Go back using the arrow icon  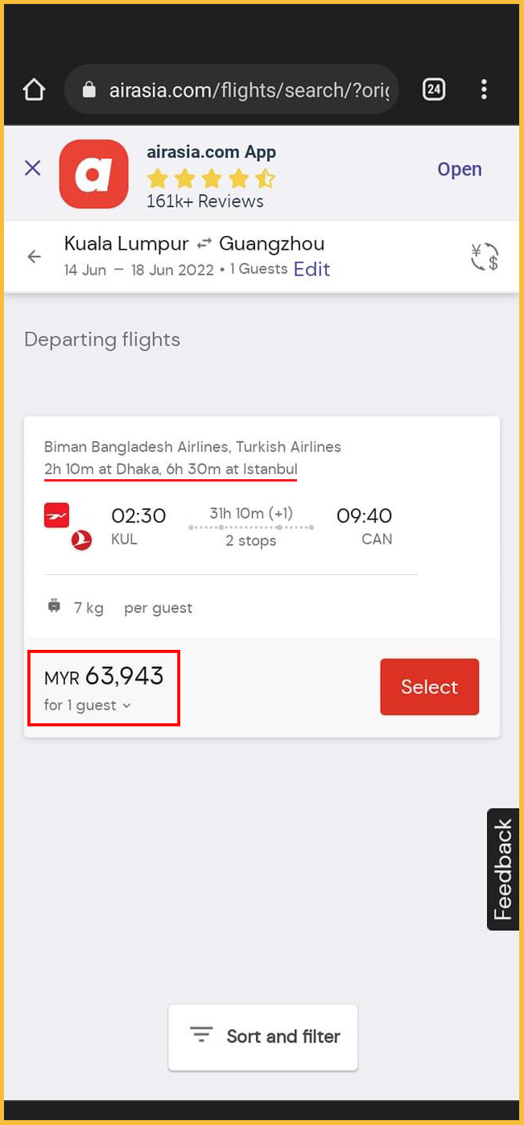(34, 257)
